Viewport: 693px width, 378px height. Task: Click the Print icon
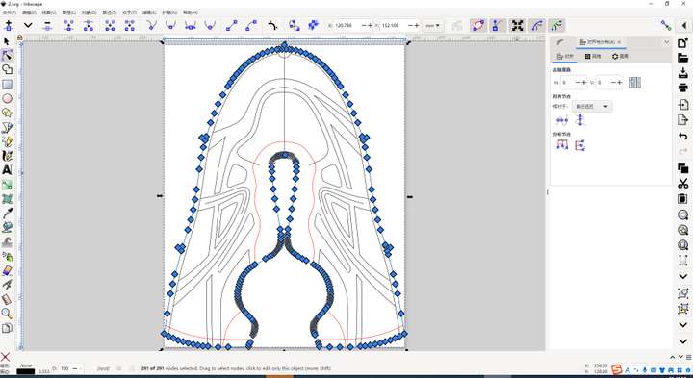coord(682,88)
